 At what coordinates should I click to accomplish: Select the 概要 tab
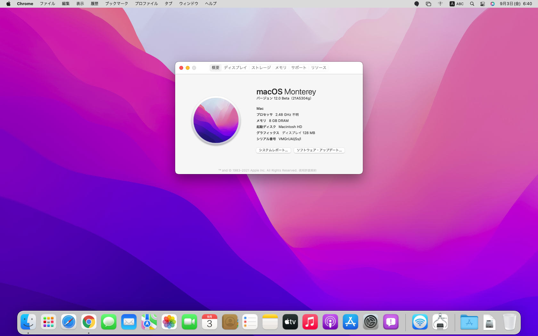(216, 68)
